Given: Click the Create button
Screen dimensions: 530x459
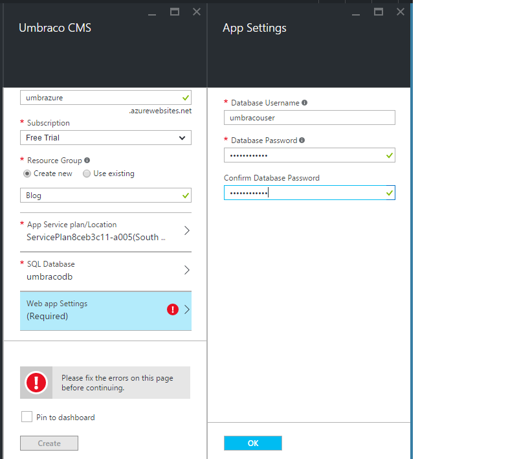Looking at the screenshot, I should pos(49,443).
